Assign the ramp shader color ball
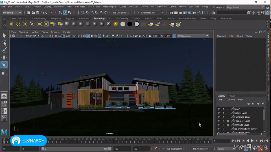The height and width of the screenshot is (152, 271). pyautogui.click(x=116, y=24)
